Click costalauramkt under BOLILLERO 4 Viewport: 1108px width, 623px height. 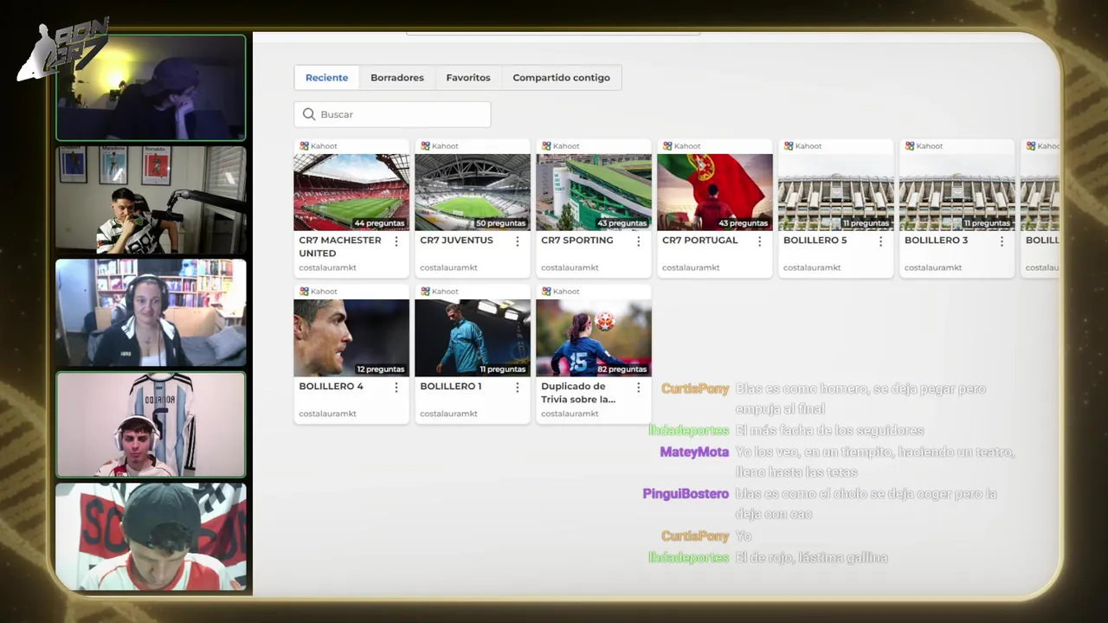(x=327, y=414)
